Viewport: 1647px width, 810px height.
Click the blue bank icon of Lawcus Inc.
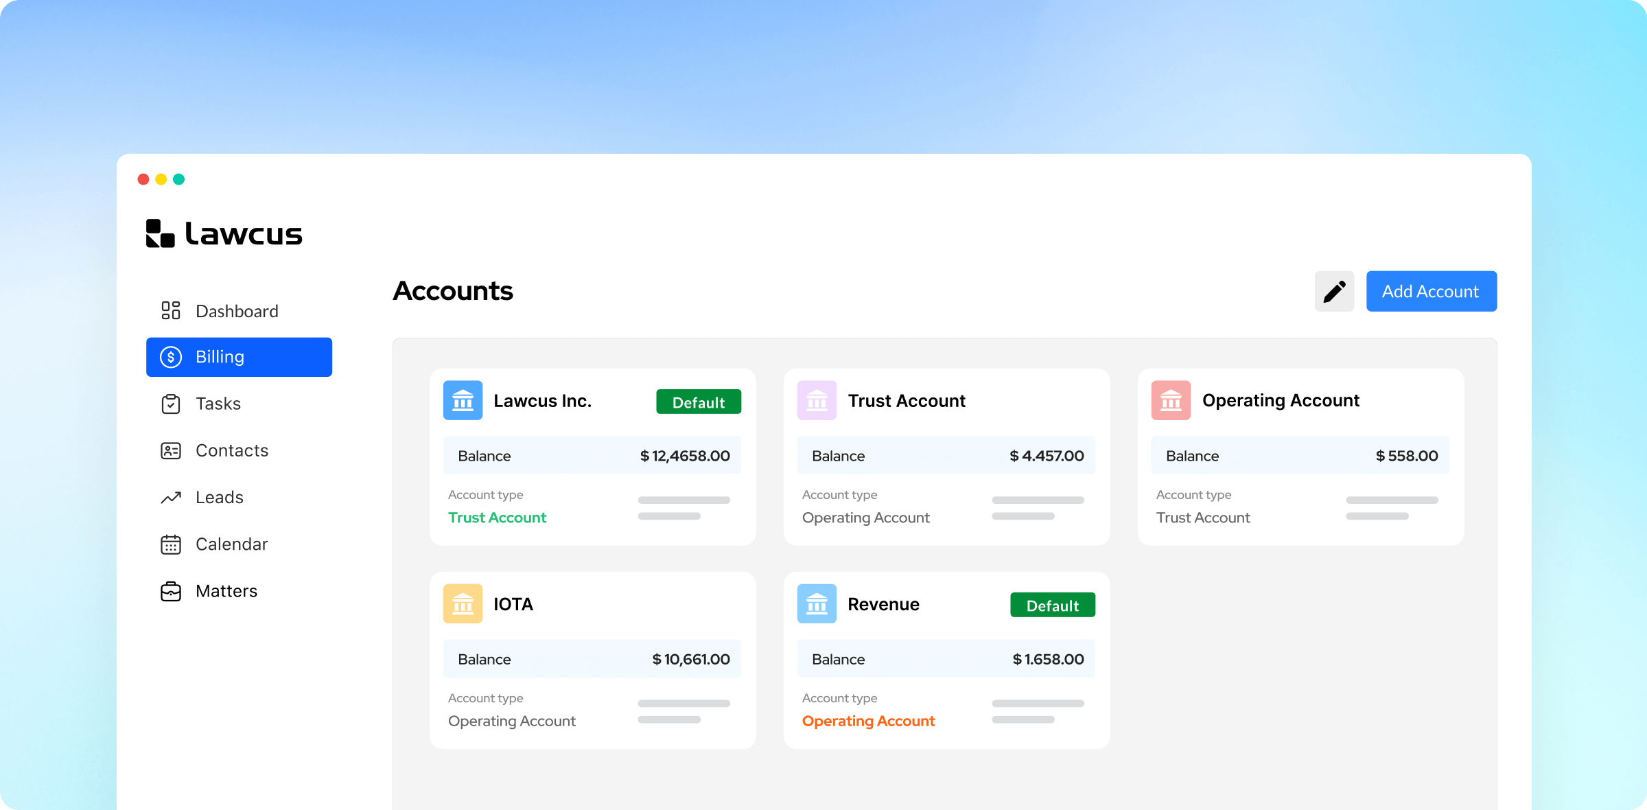463,400
